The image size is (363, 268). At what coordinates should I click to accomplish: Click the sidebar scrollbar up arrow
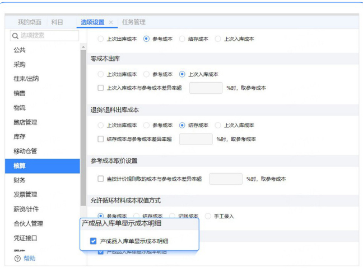pos(83,47)
